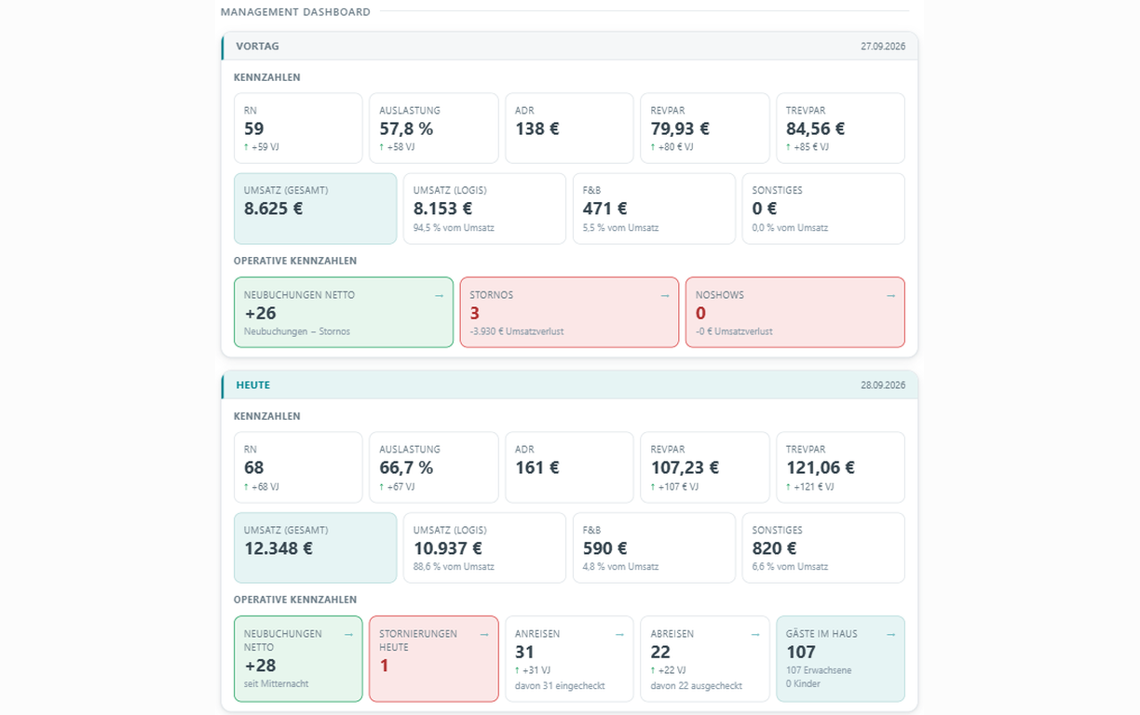Image resolution: width=1140 pixels, height=715 pixels.
Task: Open the RevPAR card showing 79,93 €
Action: [x=705, y=128]
